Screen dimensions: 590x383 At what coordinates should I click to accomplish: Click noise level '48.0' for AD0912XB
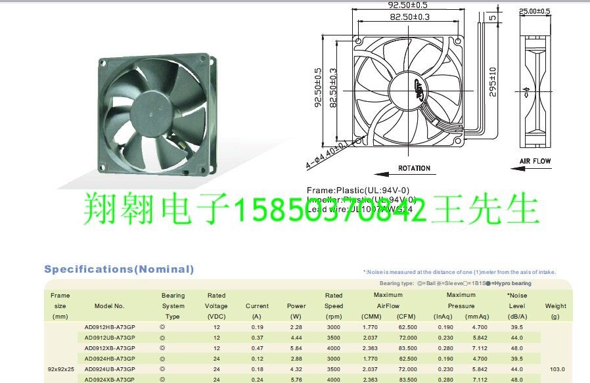[516, 348]
